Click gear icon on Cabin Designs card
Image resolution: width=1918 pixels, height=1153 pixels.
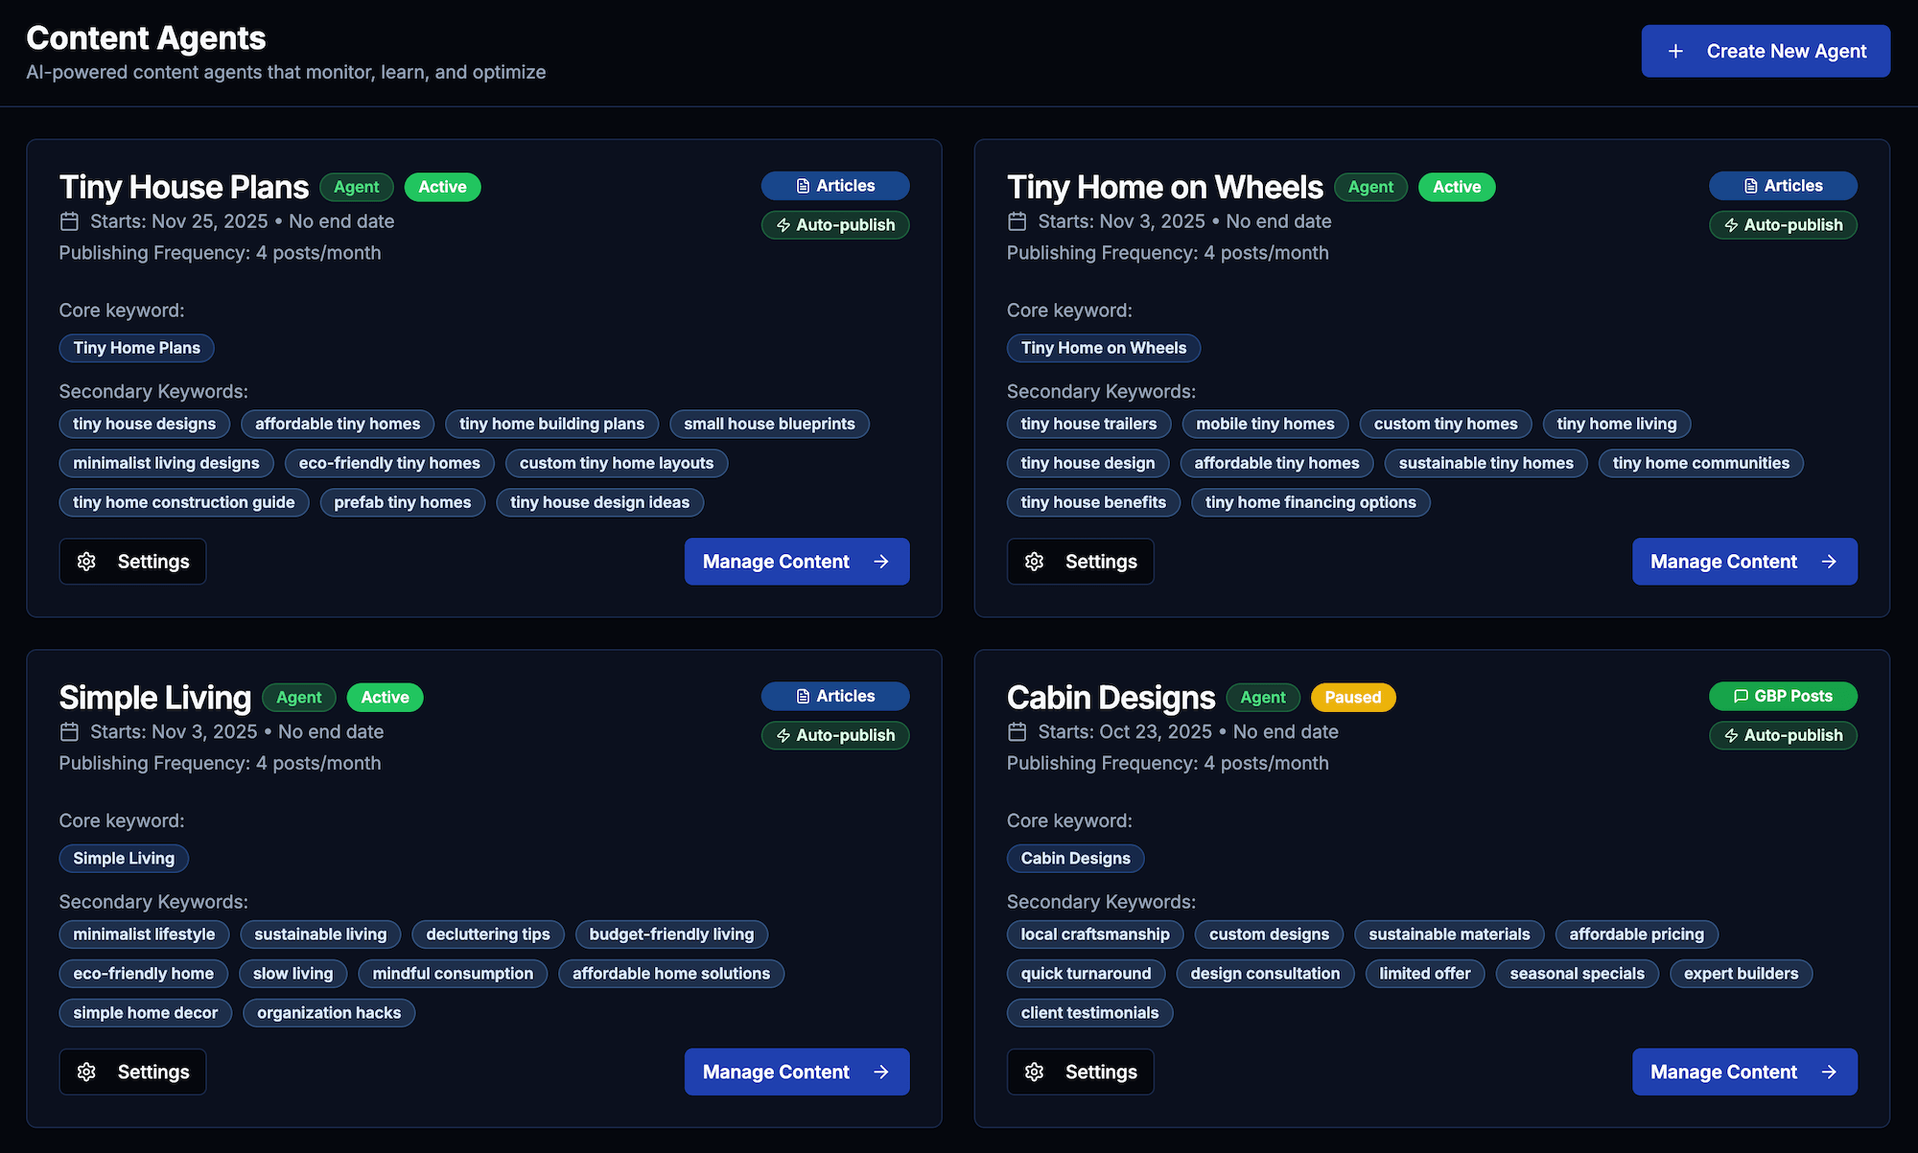tap(1034, 1072)
